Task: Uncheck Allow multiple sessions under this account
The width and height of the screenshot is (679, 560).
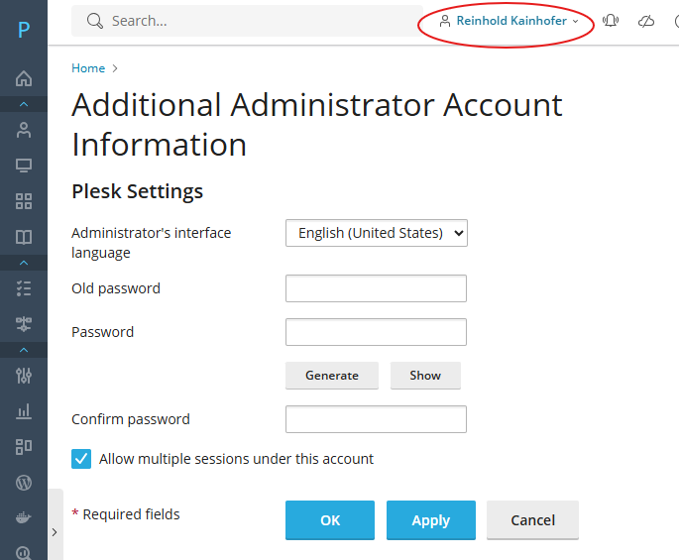Action: point(81,459)
